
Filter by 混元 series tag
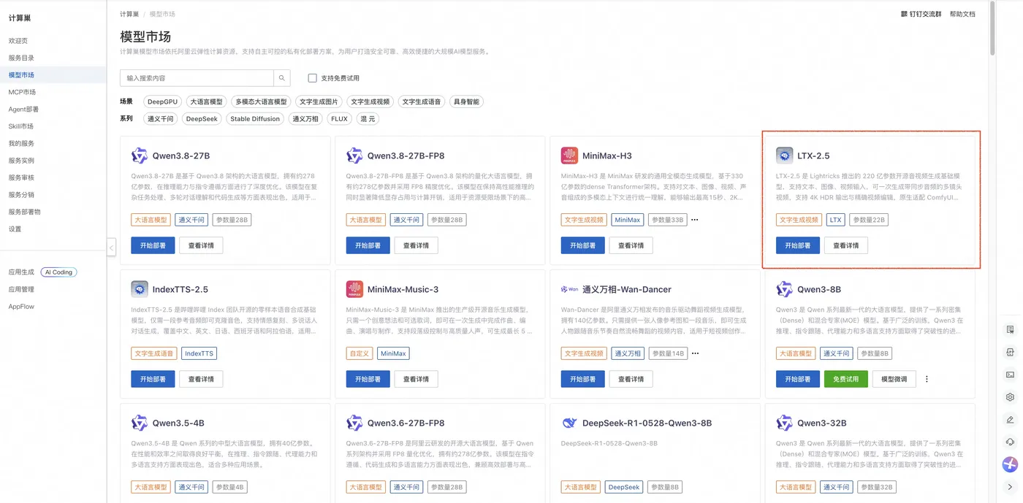tap(368, 119)
